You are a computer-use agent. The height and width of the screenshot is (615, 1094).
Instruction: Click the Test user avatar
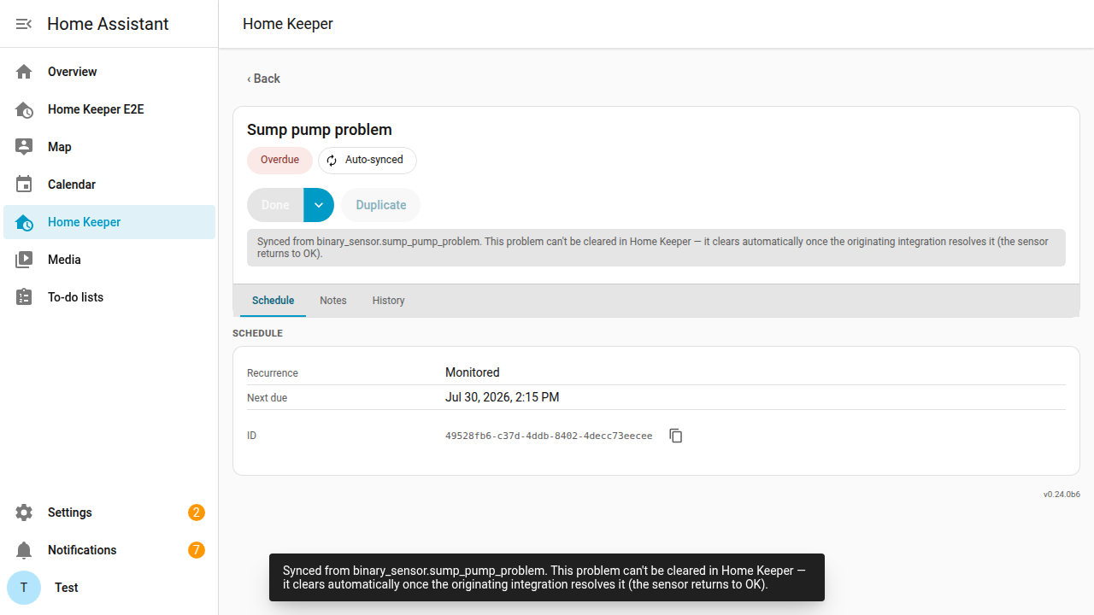coord(24,588)
